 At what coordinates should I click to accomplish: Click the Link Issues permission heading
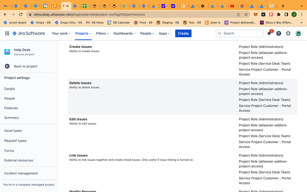78,155
